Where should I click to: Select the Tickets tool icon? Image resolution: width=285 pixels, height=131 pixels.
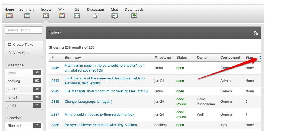tap(46, 16)
